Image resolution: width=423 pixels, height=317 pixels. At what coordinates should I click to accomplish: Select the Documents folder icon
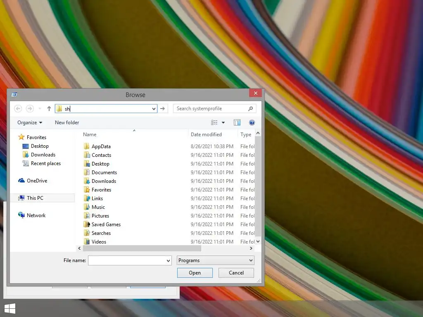[x=87, y=172]
